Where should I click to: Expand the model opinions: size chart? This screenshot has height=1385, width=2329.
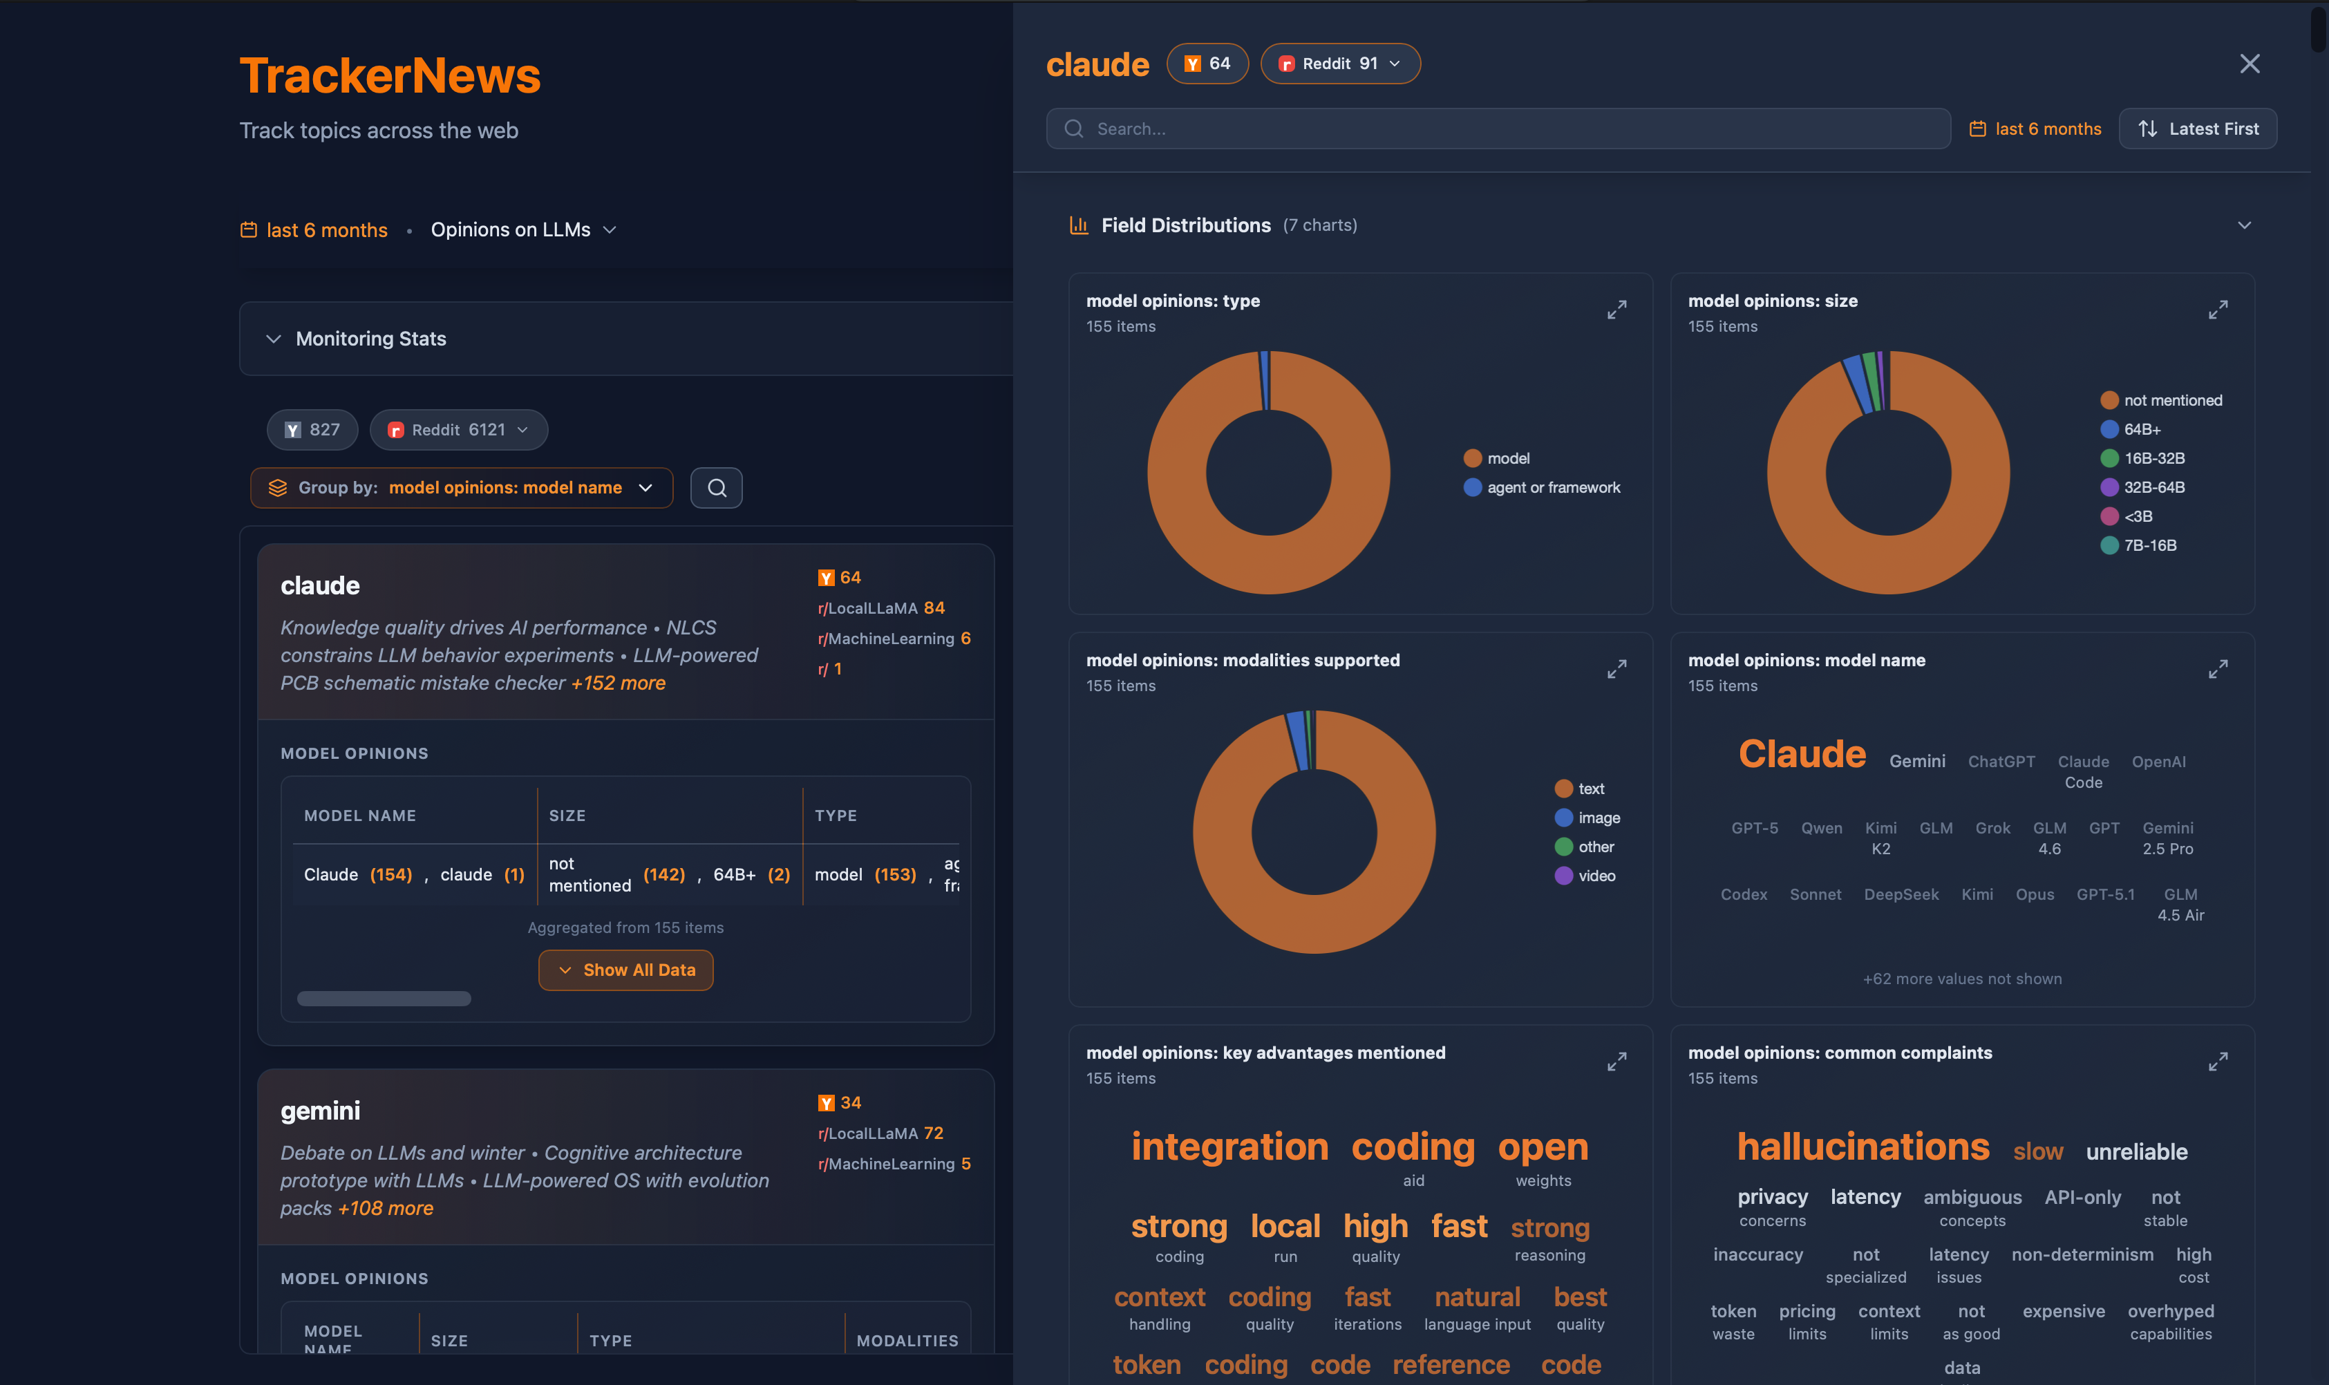click(2218, 310)
